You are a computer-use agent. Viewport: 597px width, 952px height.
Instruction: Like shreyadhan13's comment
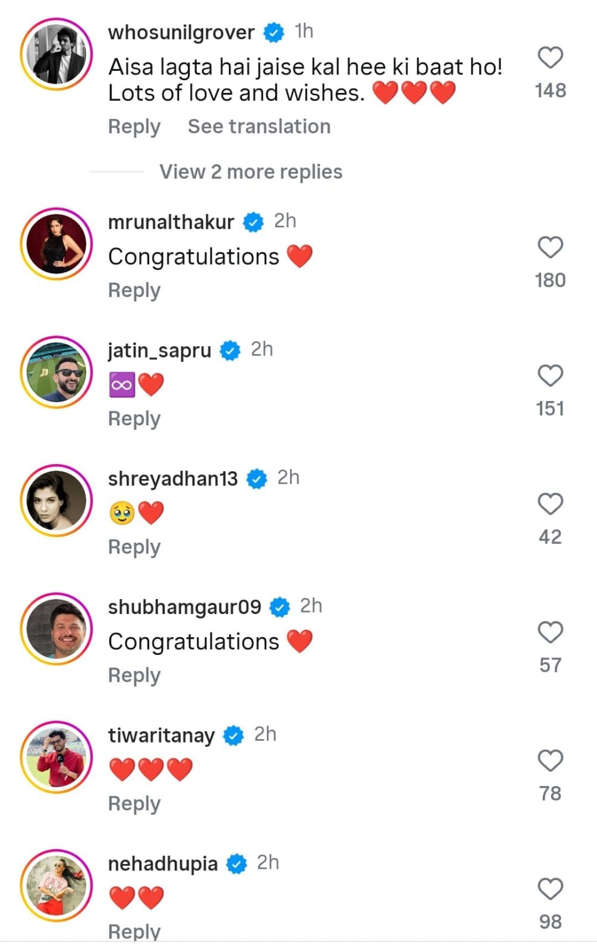tap(550, 504)
